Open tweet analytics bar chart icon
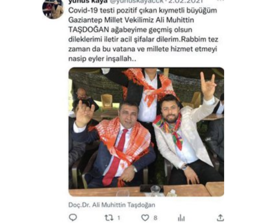This screenshot has width=266, height=223. (x=181, y=218)
